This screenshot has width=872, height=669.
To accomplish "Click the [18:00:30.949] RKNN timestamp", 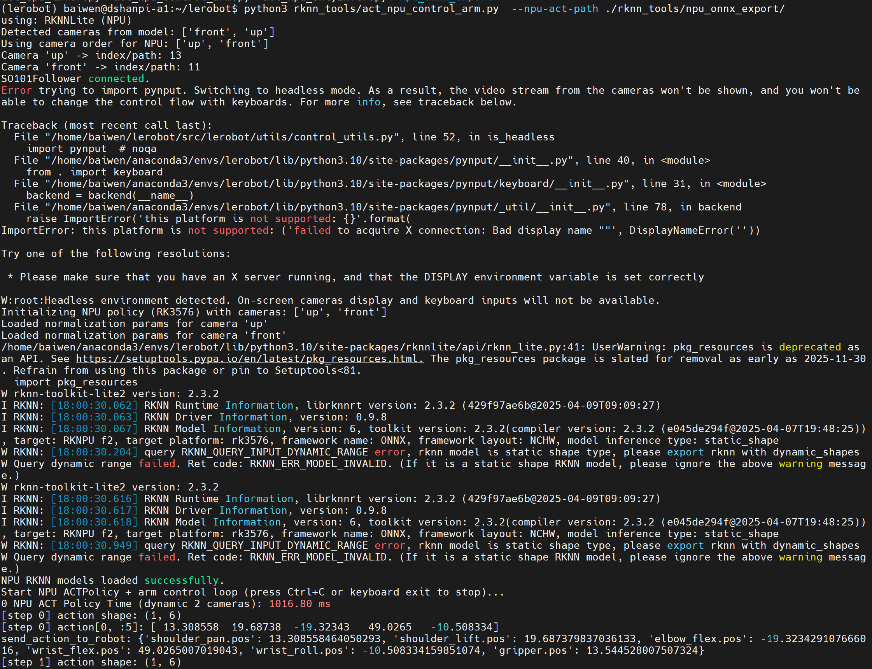I will point(95,546).
